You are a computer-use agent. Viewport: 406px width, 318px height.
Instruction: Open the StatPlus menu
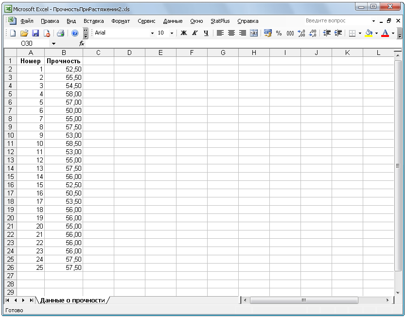click(220, 21)
